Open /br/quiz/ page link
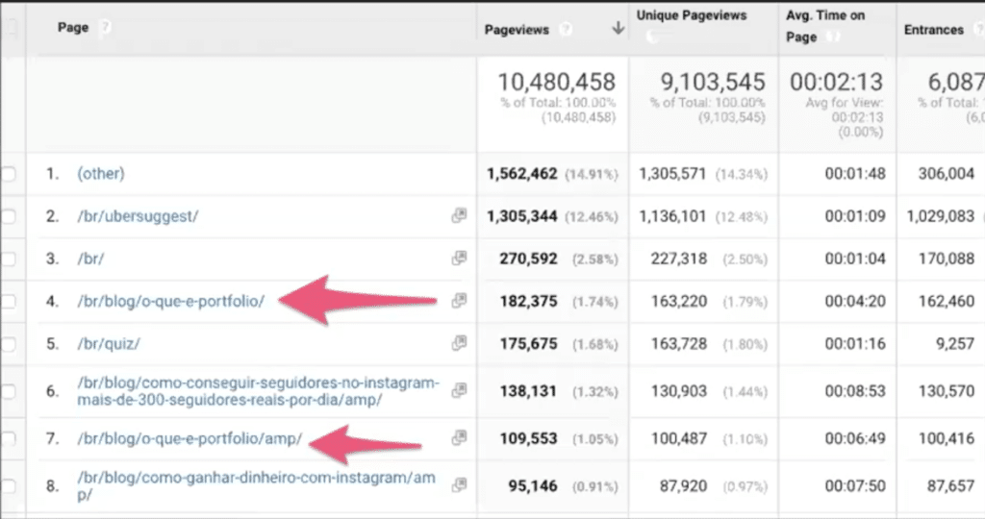The height and width of the screenshot is (519, 985). [x=109, y=344]
